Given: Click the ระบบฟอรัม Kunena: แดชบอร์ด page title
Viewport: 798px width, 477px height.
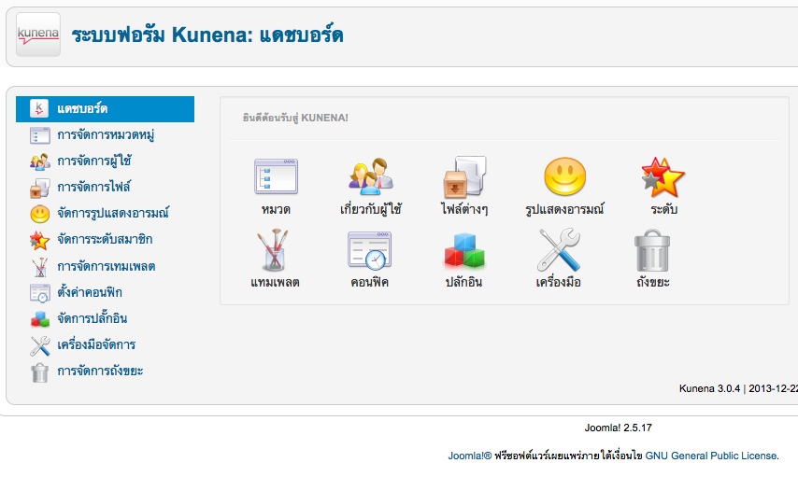Looking at the screenshot, I should coord(207,35).
